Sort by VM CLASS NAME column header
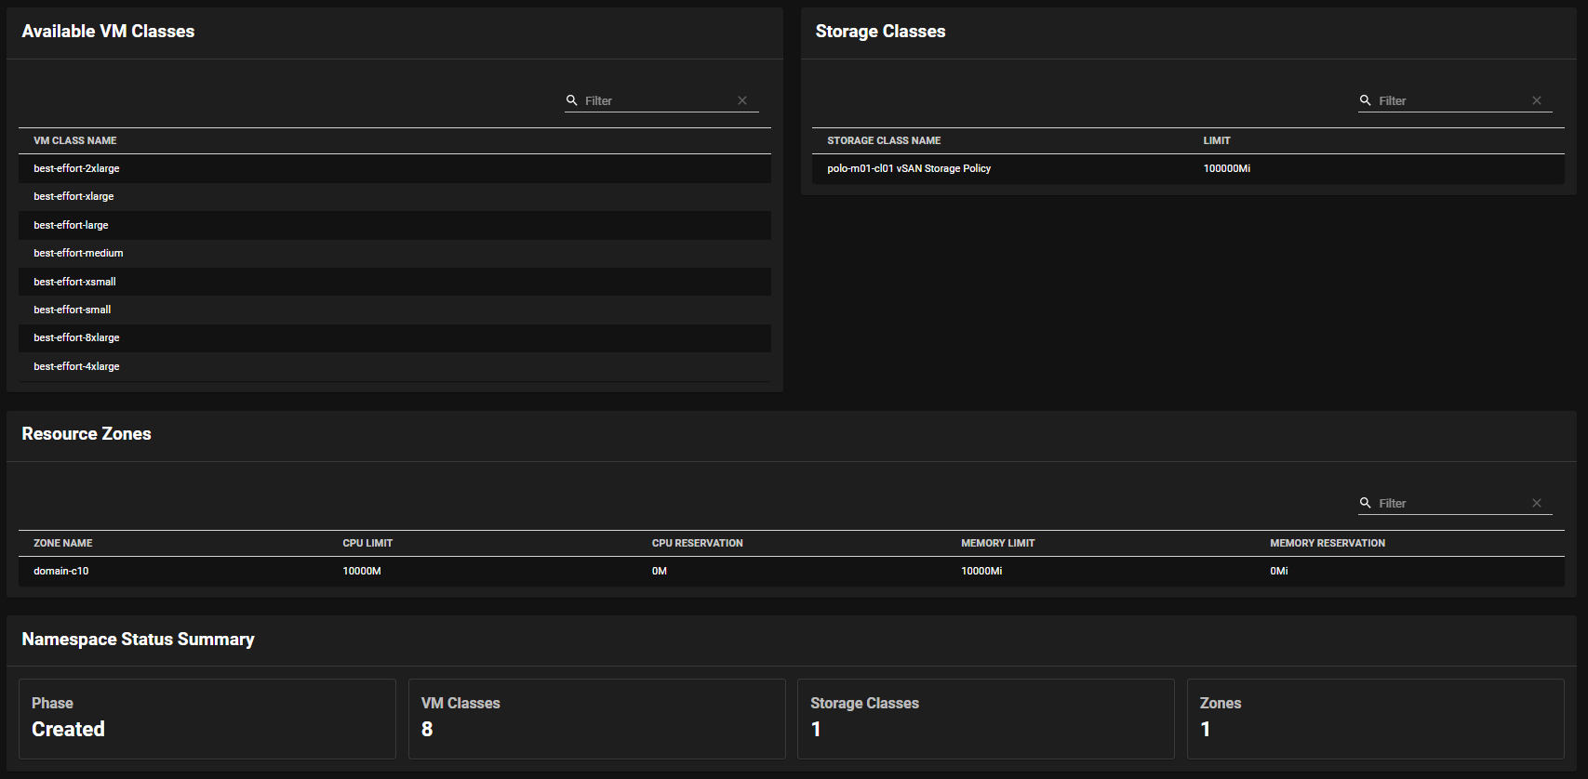1588x779 pixels. 75,140
